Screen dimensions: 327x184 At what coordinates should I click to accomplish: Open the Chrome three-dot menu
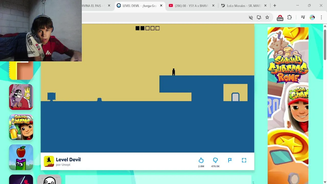coord(321,17)
